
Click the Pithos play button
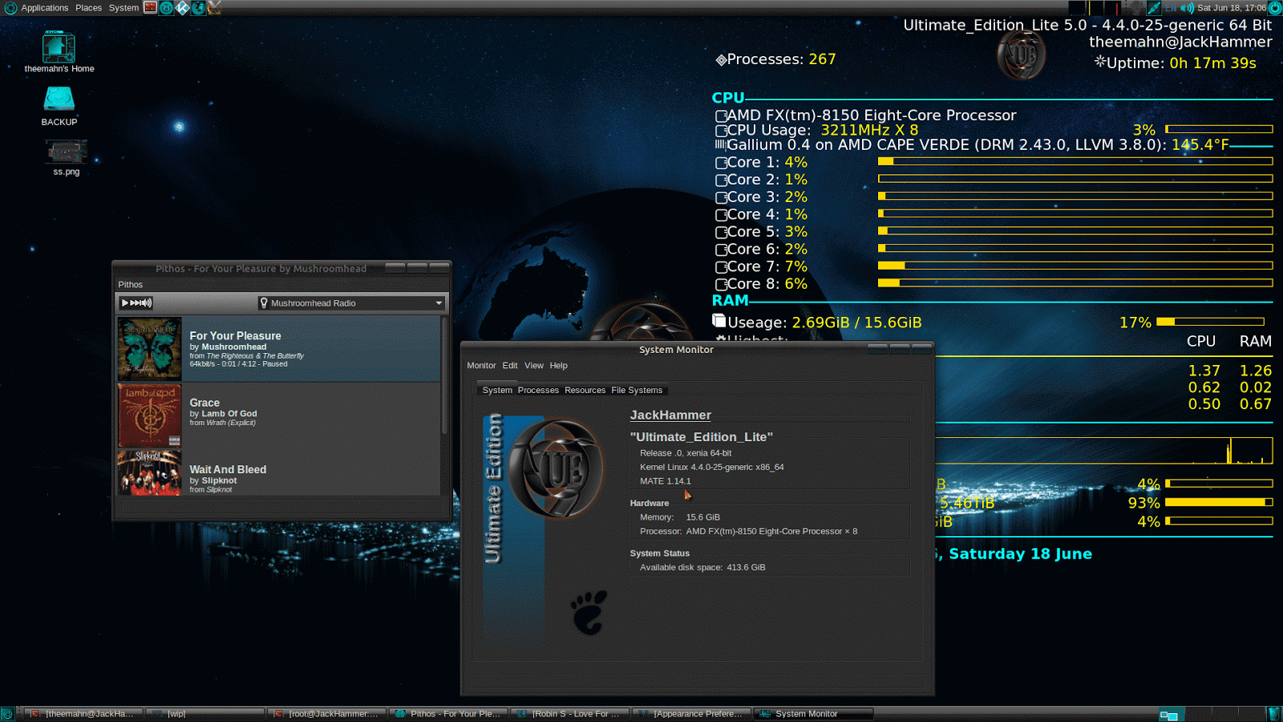[x=125, y=303]
